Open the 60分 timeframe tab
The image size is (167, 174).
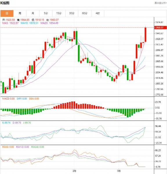pos(85,13)
